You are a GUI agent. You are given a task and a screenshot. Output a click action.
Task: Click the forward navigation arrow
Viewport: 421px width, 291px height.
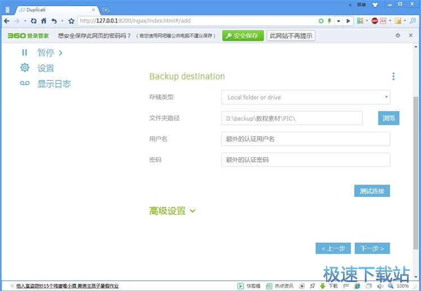(x=17, y=21)
